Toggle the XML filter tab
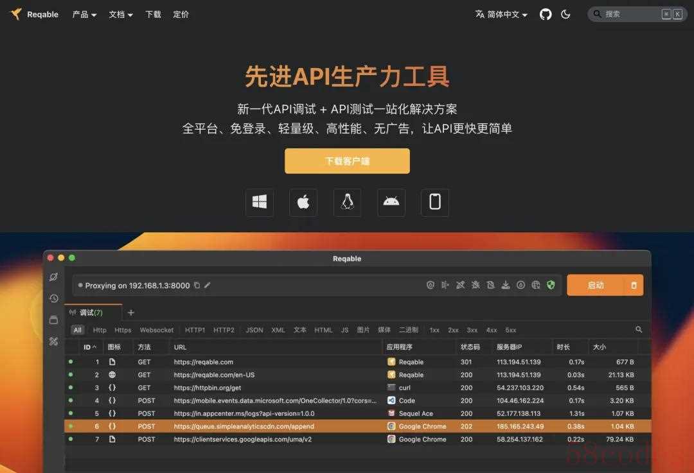The height and width of the screenshot is (473, 694). coord(278,331)
